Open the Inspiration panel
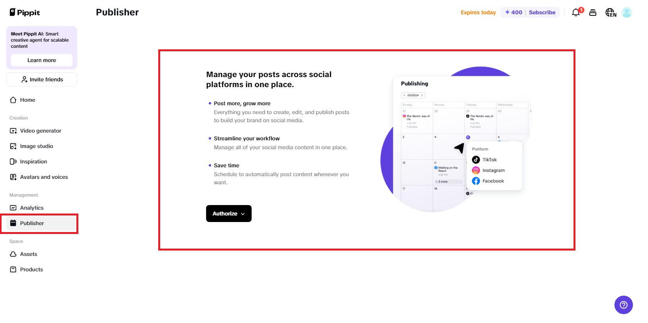The height and width of the screenshot is (323, 648). pos(34,161)
